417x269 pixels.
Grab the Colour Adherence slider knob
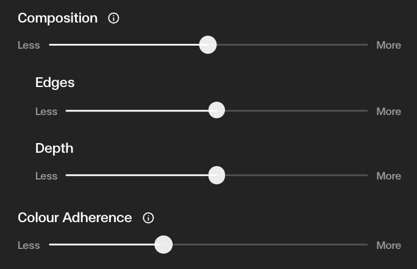[x=163, y=245]
